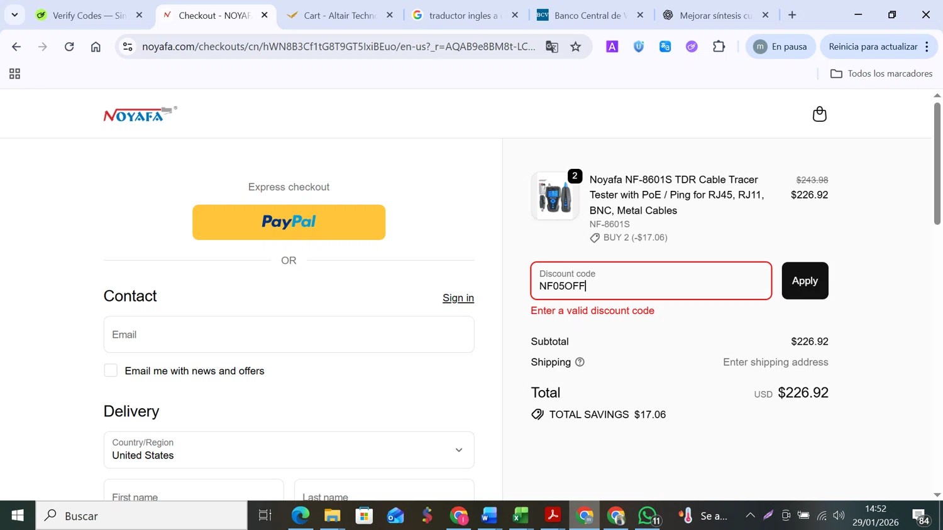
Task: Close the traductor ingles tab
Action: (x=515, y=15)
